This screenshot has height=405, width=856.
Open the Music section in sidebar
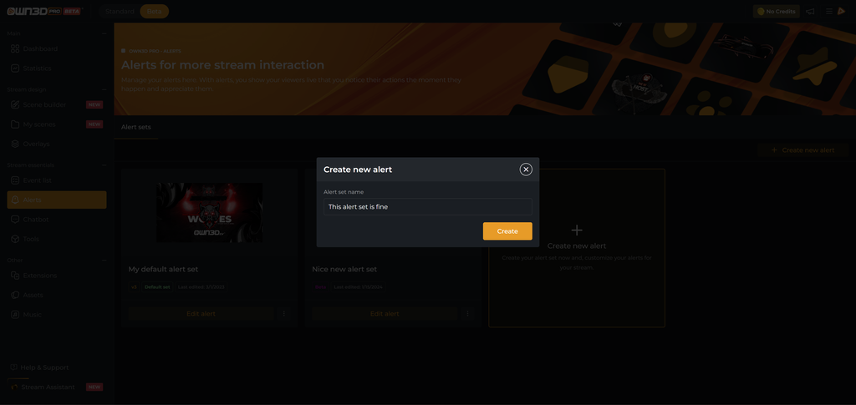pyautogui.click(x=32, y=315)
